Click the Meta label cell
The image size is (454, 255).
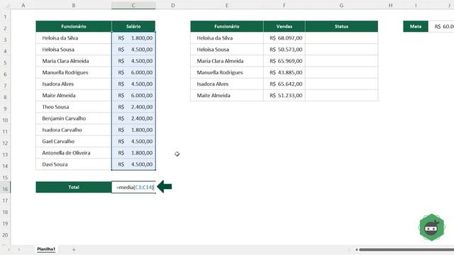(x=416, y=26)
